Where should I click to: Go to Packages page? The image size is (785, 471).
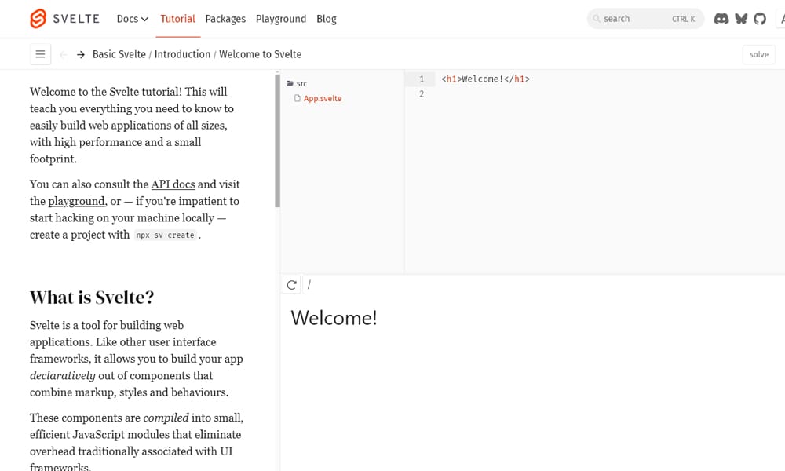[225, 19]
